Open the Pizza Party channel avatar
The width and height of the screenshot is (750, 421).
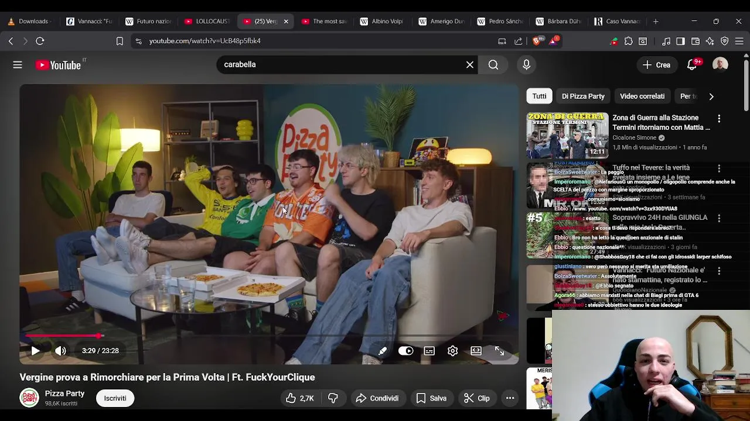tap(29, 398)
